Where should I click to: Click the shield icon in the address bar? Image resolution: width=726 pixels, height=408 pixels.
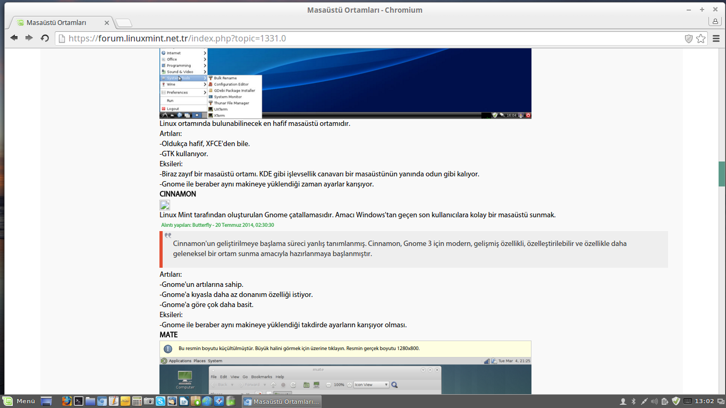pos(689,38)
